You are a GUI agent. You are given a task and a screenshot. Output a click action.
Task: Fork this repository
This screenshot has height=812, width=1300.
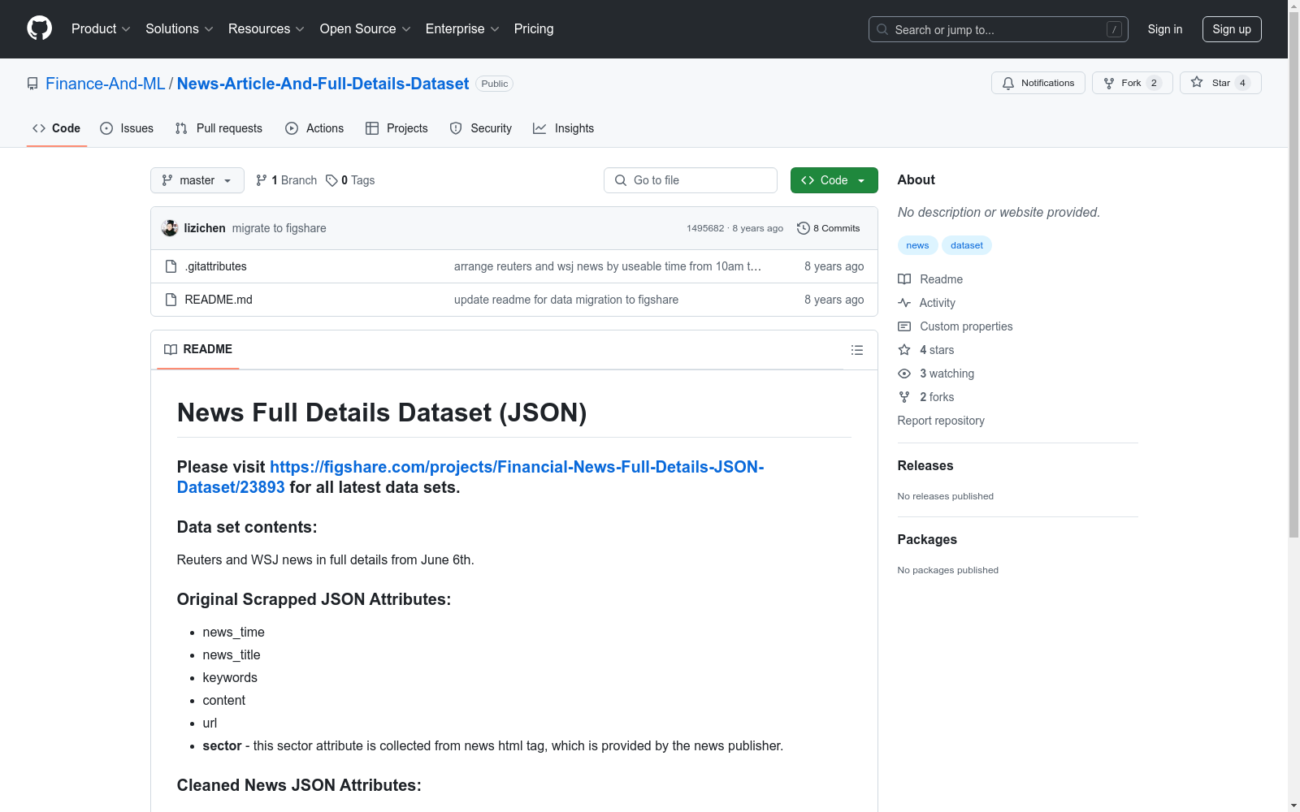pos(1133,83)
